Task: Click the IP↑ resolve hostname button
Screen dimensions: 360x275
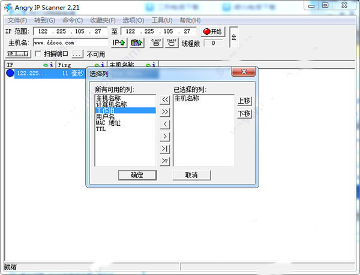Action: point(119,43)
